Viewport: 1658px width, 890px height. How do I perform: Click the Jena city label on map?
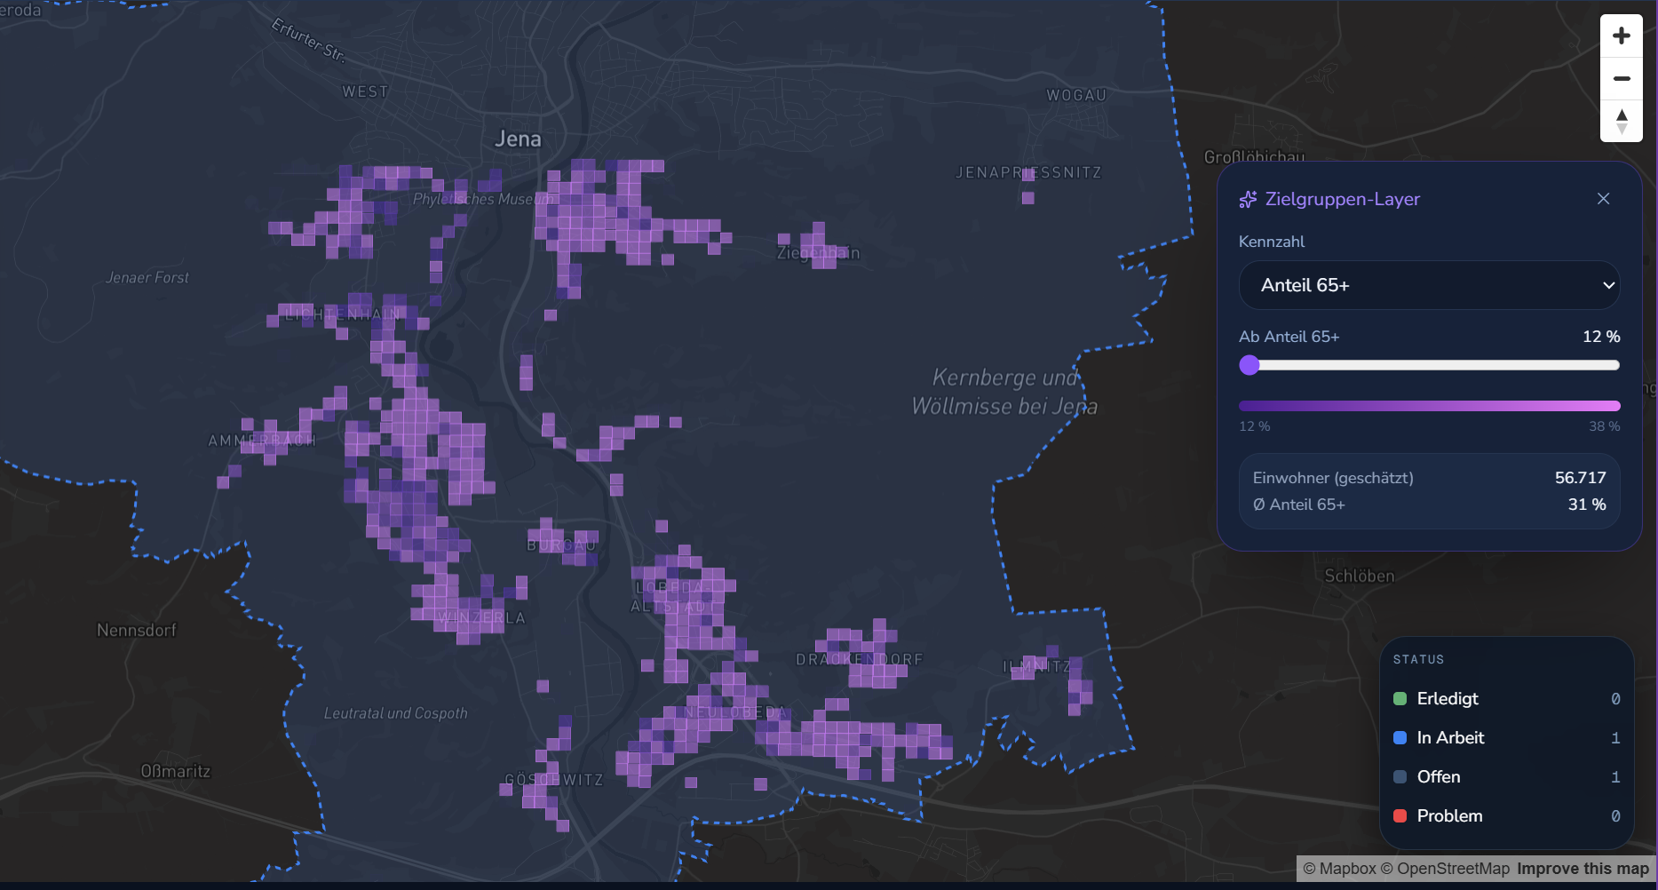(x=518, y=139)
